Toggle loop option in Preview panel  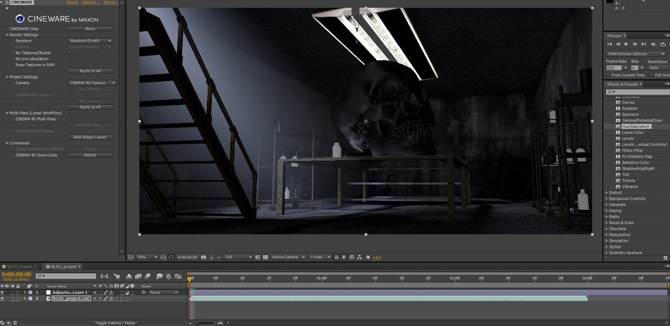point(663,44)
